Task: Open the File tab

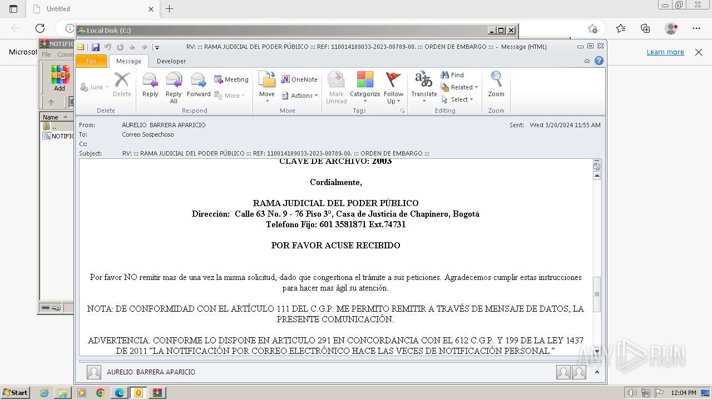Action: pyautogui.click(x=91, y=61)
